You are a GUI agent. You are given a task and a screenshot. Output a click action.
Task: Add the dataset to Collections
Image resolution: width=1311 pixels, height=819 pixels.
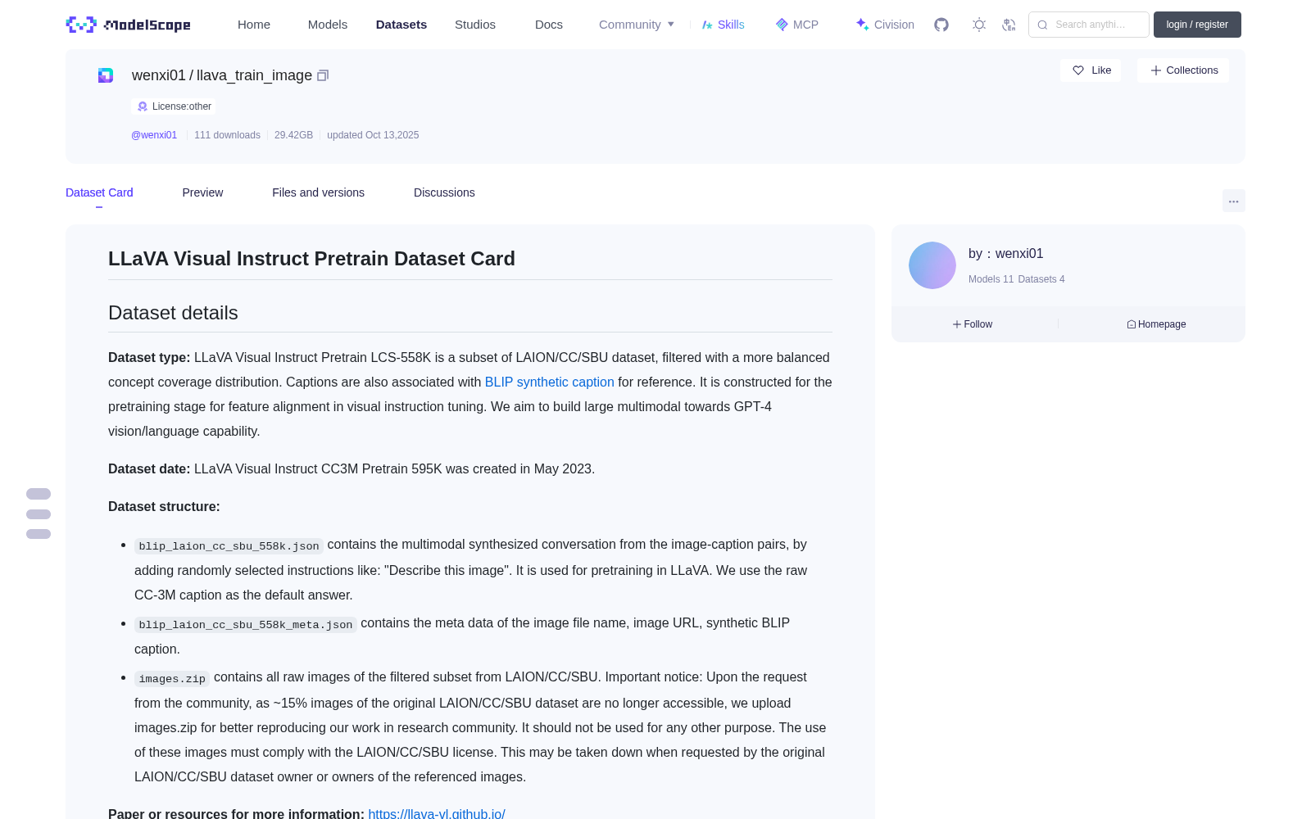click(1183, 70)
